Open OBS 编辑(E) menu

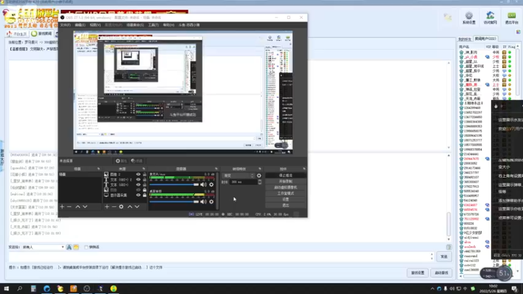[x=80, y=25]
